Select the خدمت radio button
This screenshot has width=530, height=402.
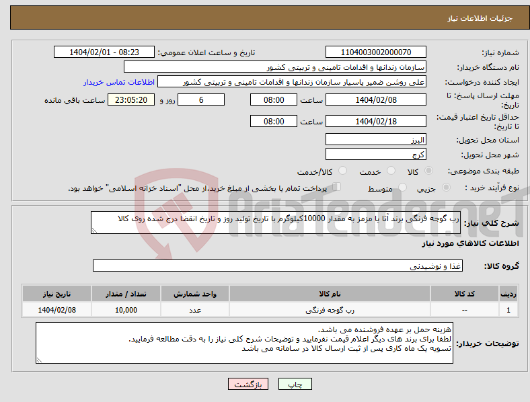coord(391,171)
